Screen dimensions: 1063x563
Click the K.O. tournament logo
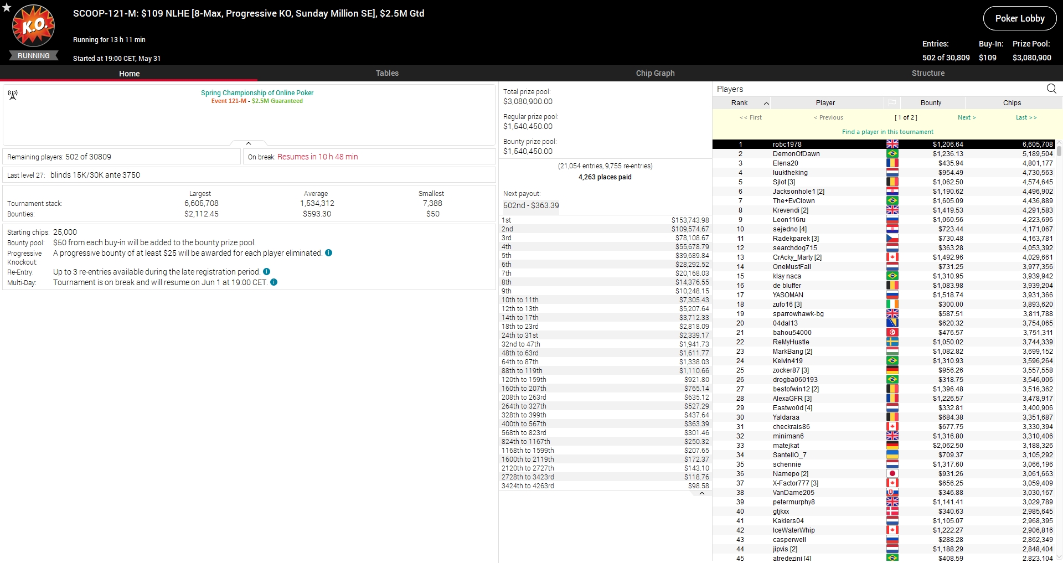(x=34, y=25)
